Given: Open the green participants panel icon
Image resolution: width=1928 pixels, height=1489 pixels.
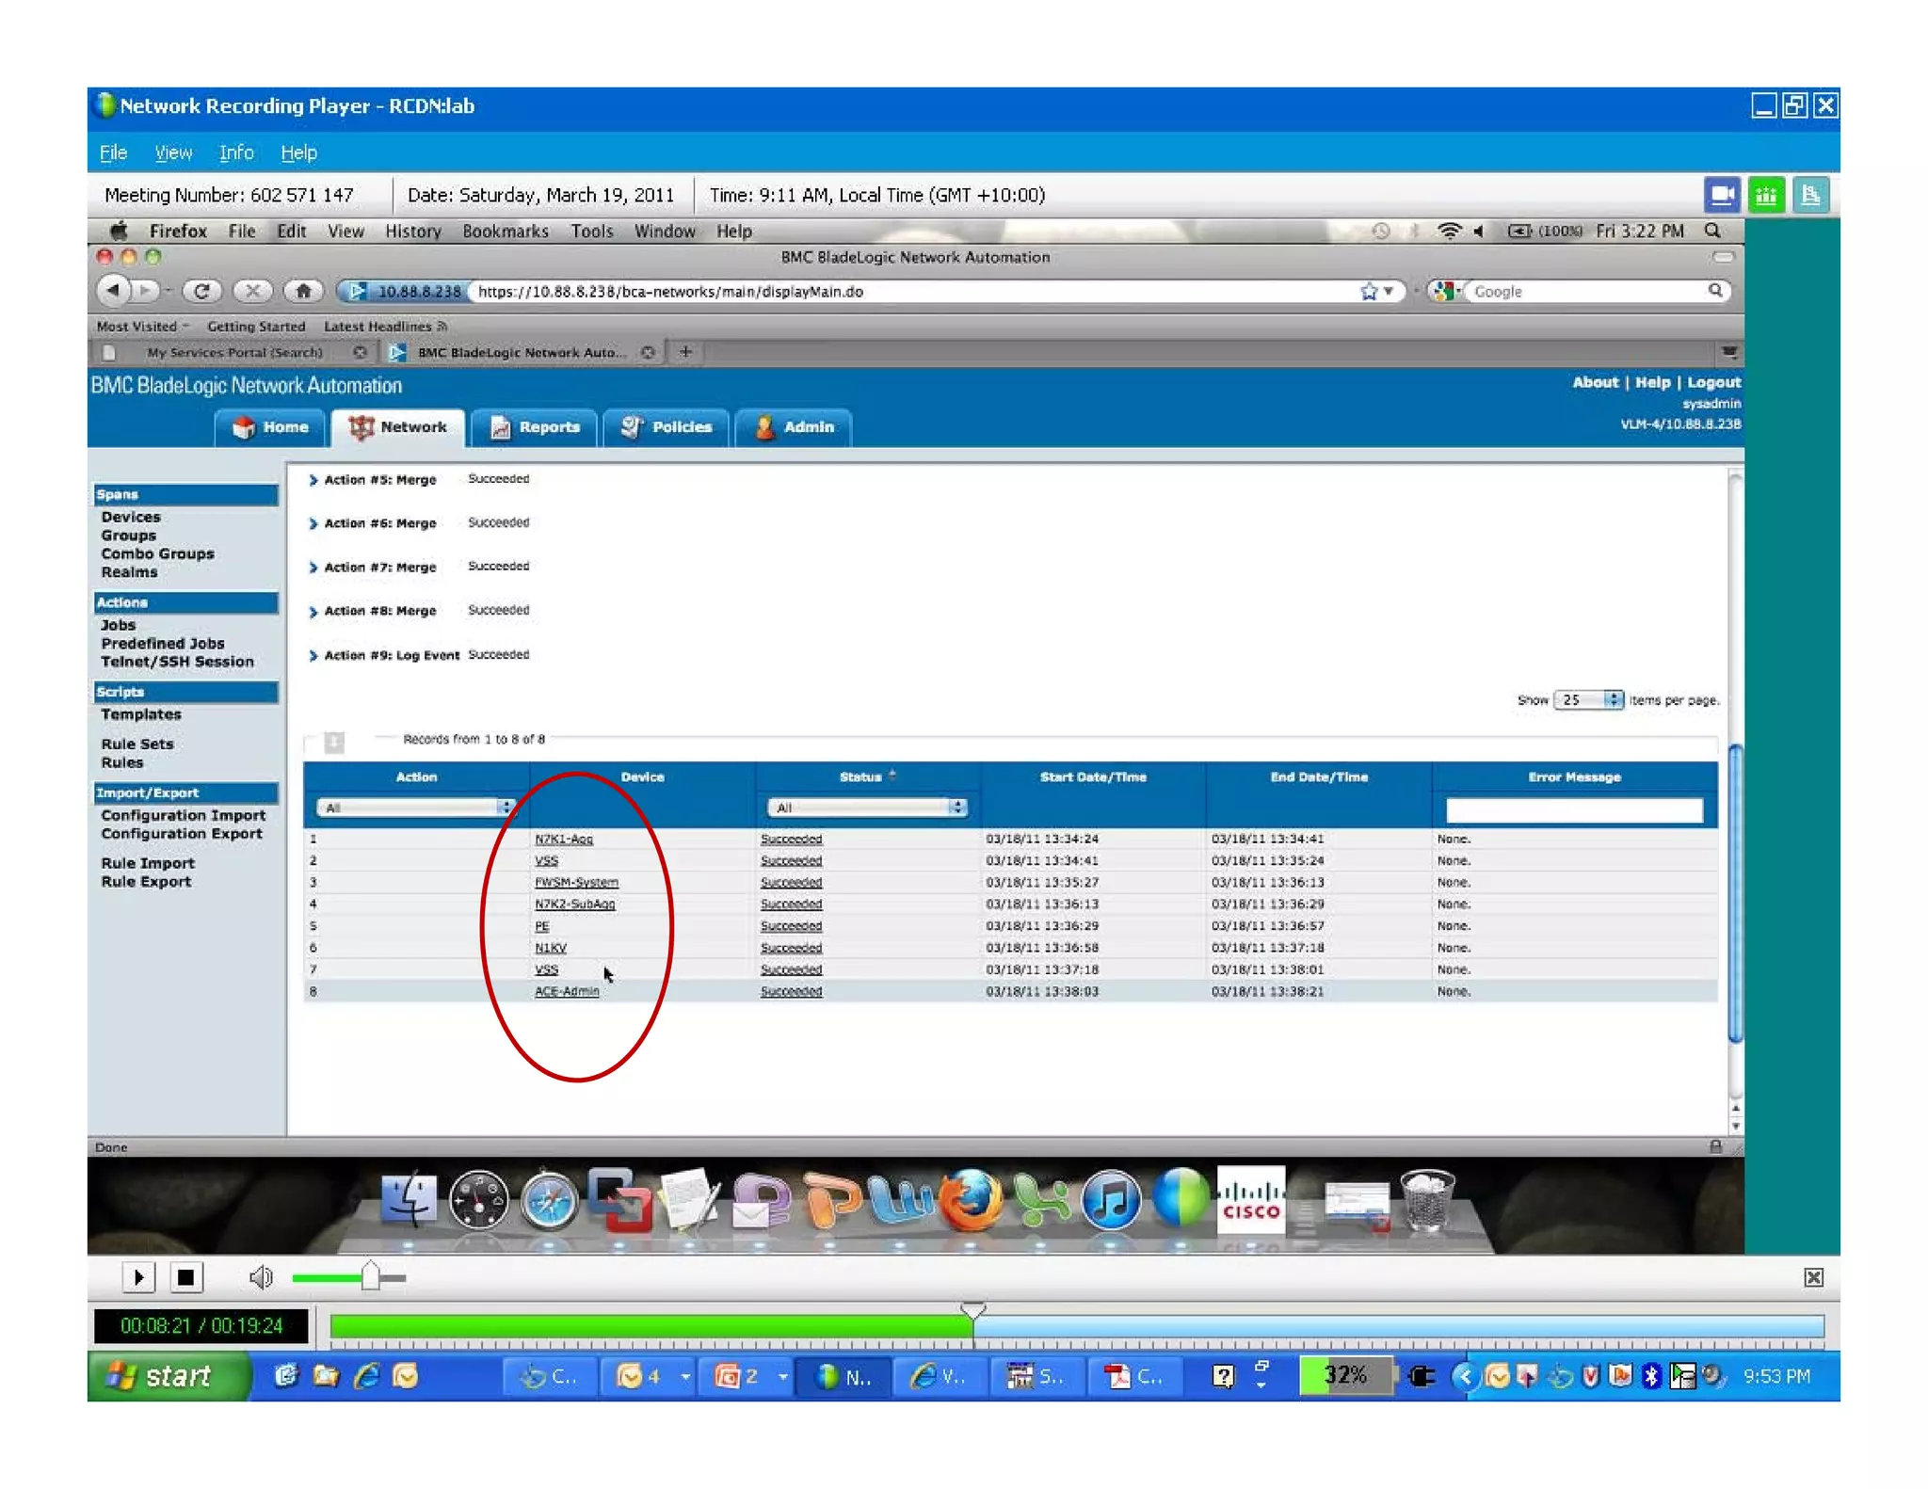Looking at the screenshot, I should (1766, 195).
